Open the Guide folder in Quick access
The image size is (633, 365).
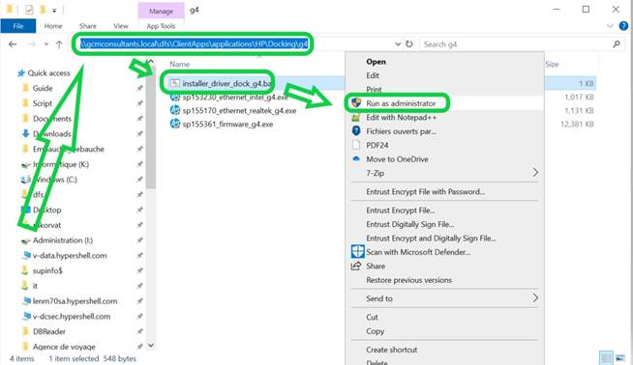43,88
